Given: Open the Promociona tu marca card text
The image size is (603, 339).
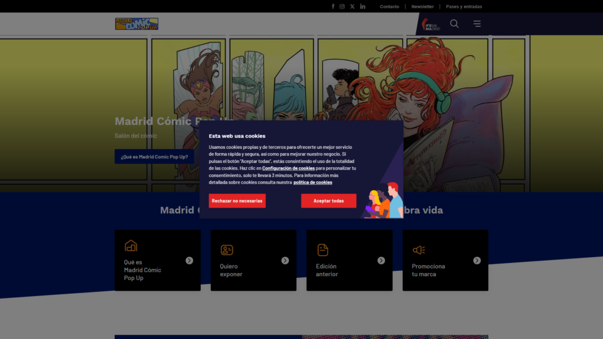Looking at the screenshot, I should tap(429, 270).
